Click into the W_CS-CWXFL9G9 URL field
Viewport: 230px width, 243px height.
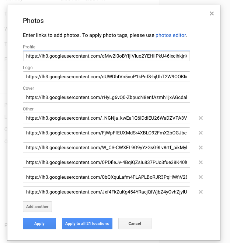point(107,147)
